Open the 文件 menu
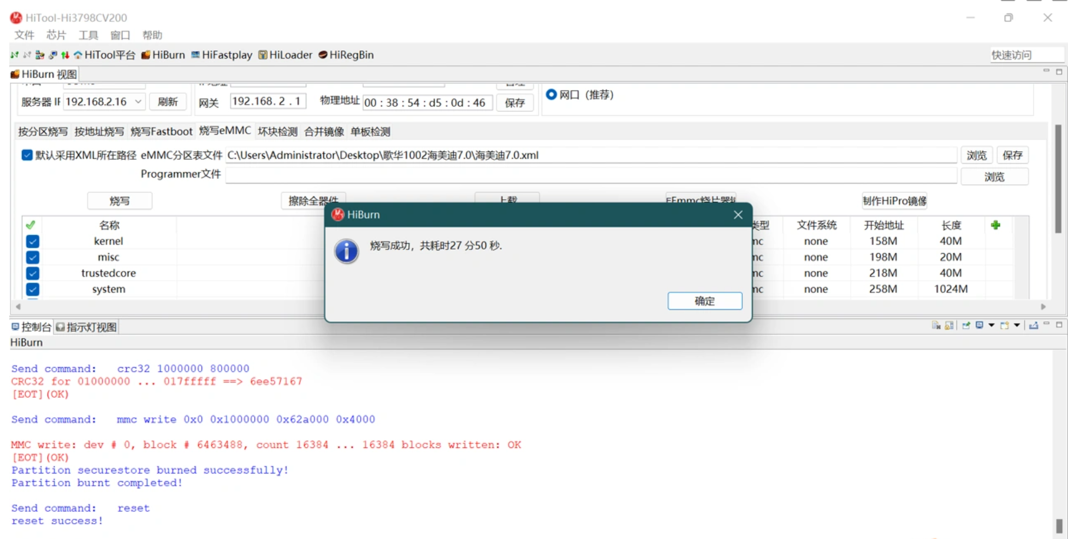The width and height of the screenshot is (1068, 539). click(x=24, y=35)
